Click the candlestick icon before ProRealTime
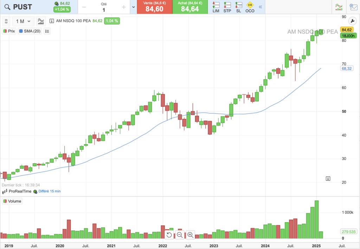Image resolution: width=360 pixels, height=249 pixels. (x=5, y=191)
